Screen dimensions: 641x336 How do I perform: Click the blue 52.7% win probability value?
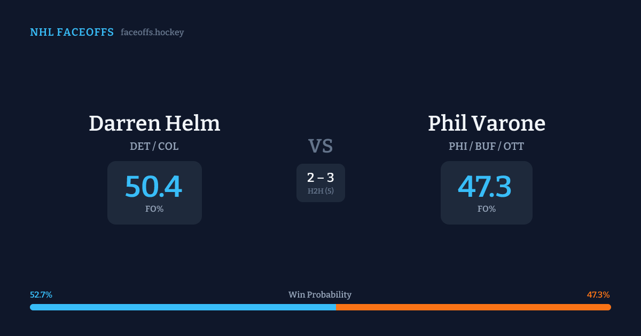click(x=41, y=295)
